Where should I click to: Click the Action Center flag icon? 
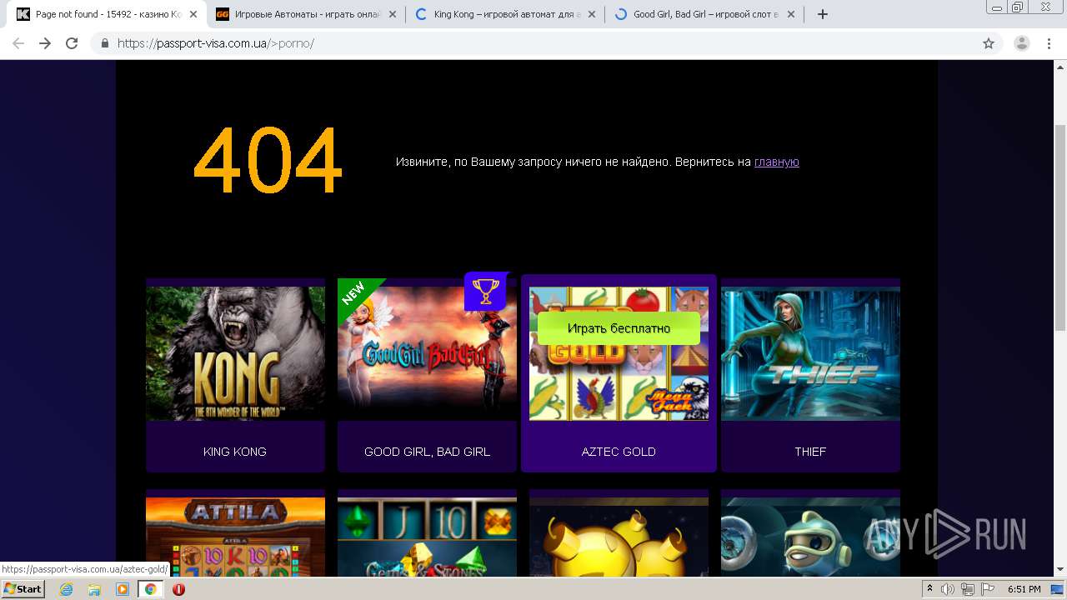click(x=986, y=589)
